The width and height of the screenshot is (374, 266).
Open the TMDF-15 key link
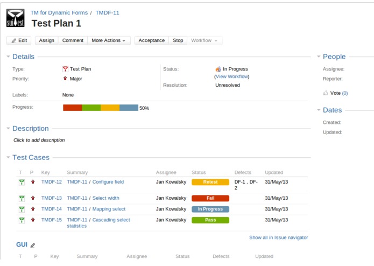51,220
